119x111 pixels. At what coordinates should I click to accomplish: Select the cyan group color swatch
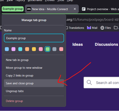coord(20,49)
